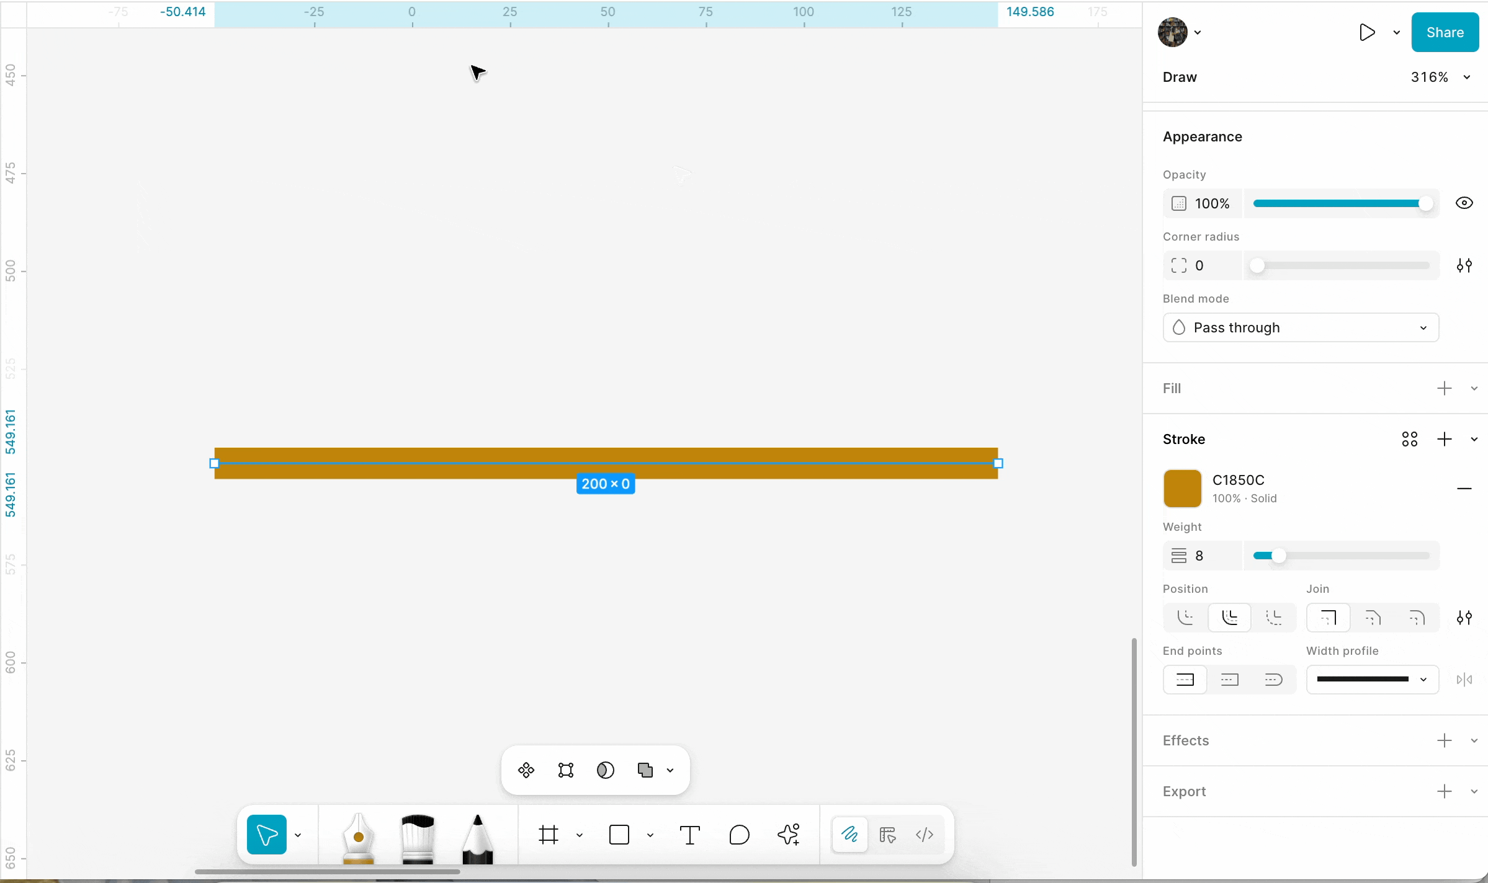The width and height of the screenshot is (1488, 883).
Task: Select the Move tool in bottom toolbar
Action: point(267,835)
